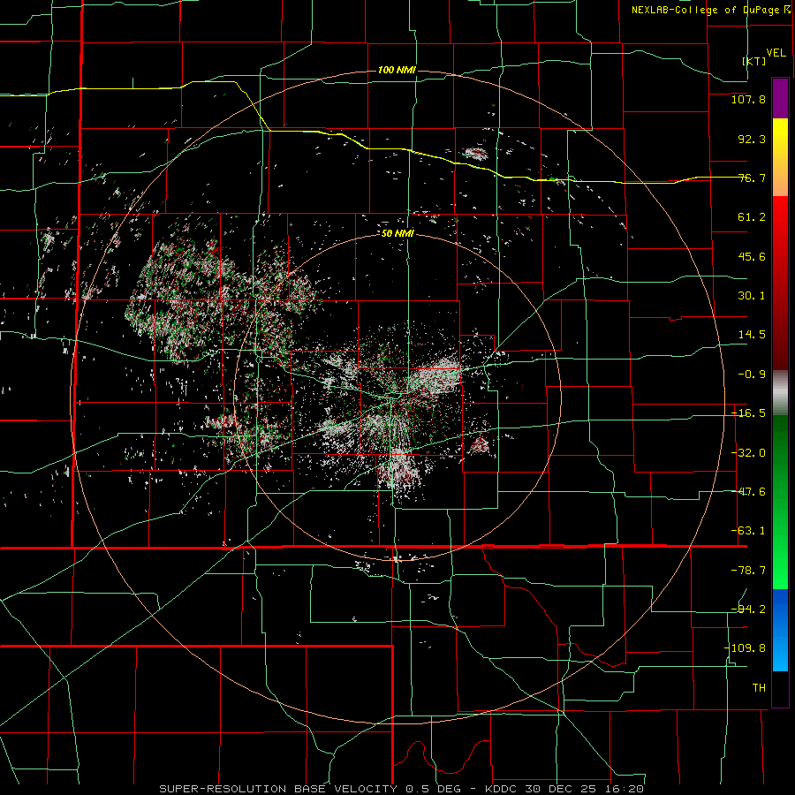Click the -109.8 velocity scale value

coord(745,648)
